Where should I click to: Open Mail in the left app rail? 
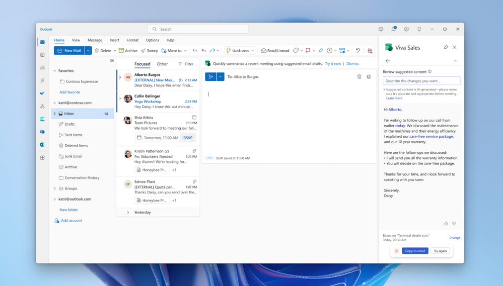[x=42, y=42]
